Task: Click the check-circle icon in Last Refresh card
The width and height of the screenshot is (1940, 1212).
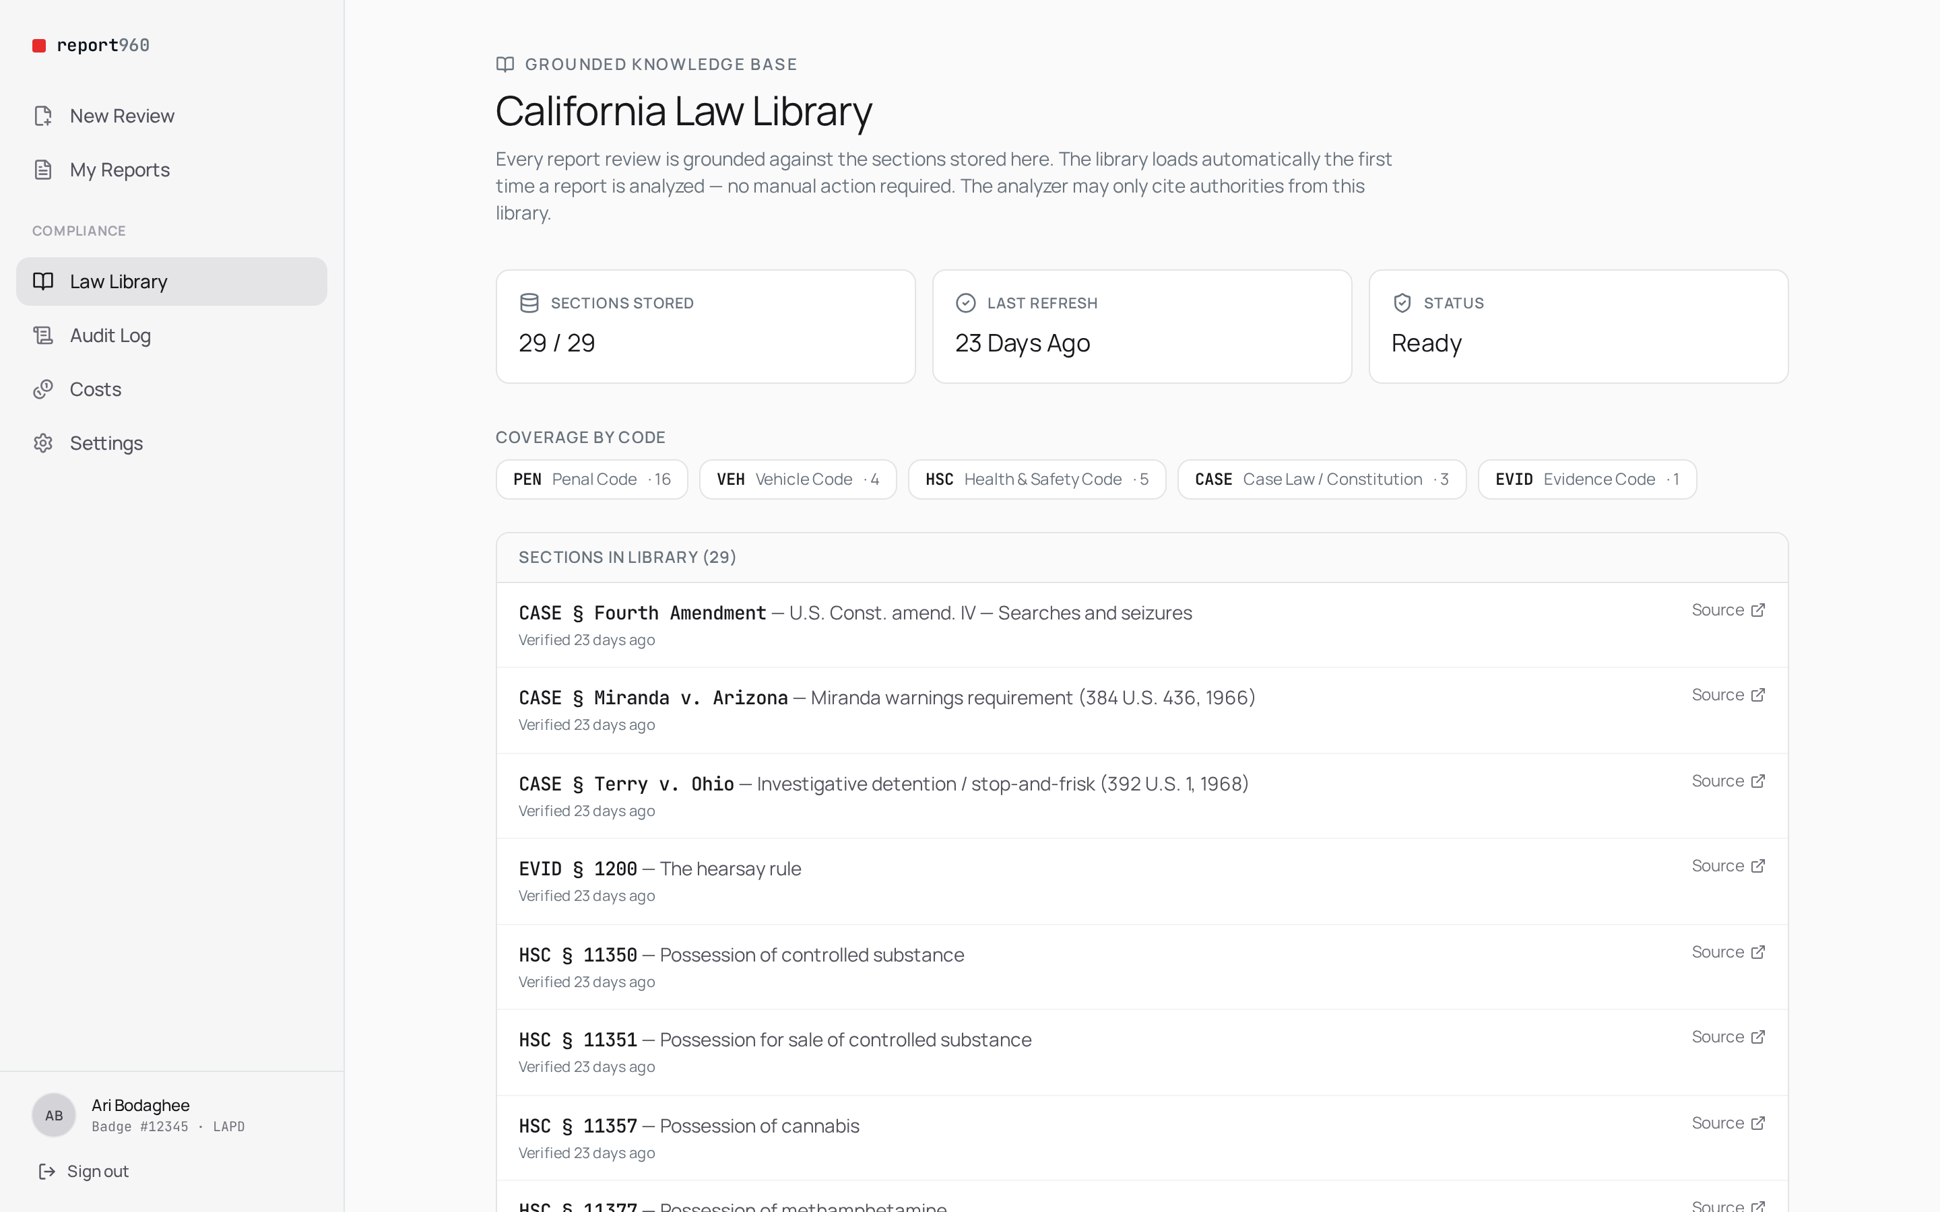Action: [966, 303]
